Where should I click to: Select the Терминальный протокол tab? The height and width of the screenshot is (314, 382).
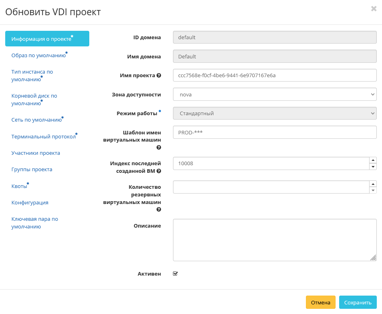coord(43,137)
